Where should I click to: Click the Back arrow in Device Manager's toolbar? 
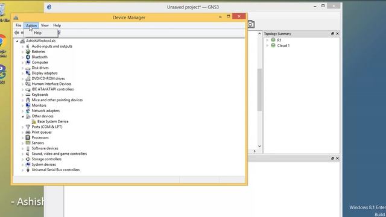click(x=17, y=33)
